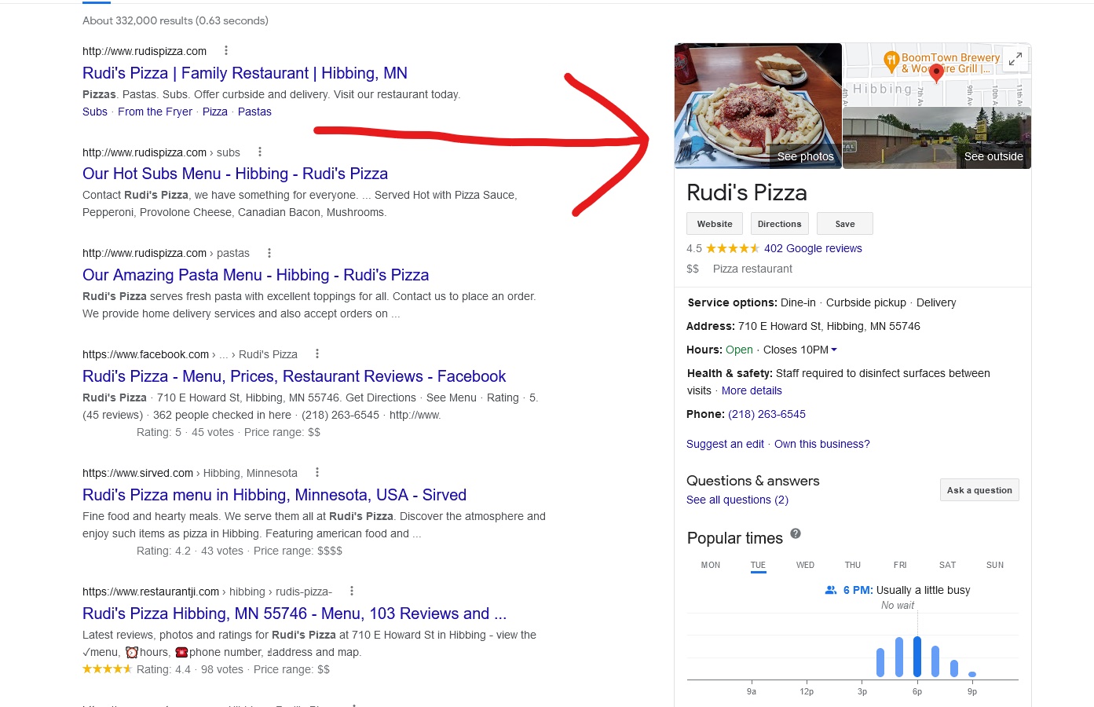Open Our Hot Subs Menu result

click(x=235, y=174)
